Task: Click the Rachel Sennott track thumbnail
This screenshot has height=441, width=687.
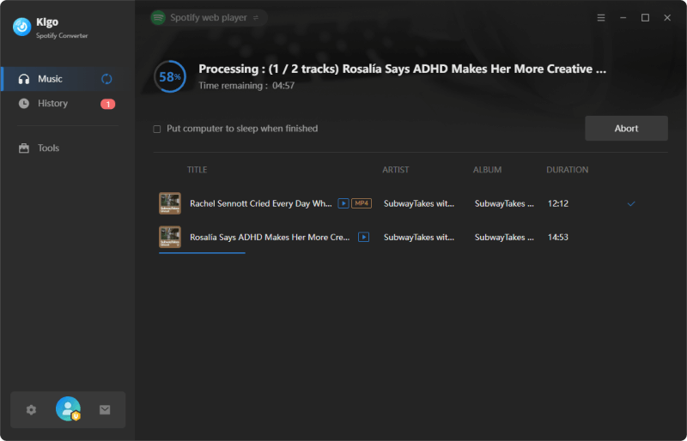Action: click(x=170, y=203)
